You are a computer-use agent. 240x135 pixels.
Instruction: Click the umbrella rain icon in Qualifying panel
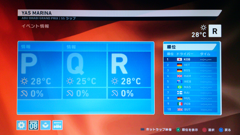coord(70,93)
